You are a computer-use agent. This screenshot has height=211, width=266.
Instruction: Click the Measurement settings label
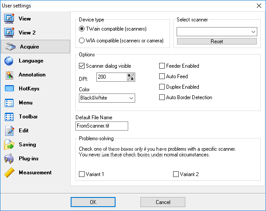pos(35,173)
